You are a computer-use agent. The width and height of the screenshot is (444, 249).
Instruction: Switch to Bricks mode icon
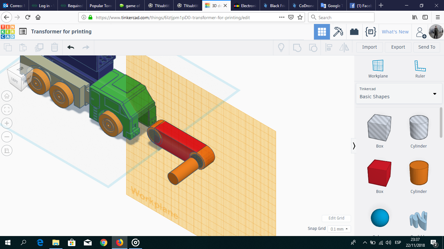pyautogui.click(x=354, y=32)
